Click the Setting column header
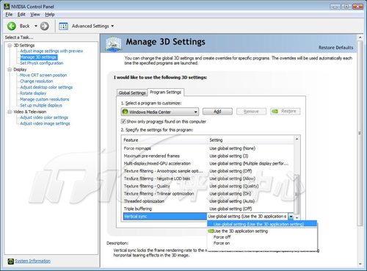The height and width of the screenshot is (271, 367). pos(251,140)
